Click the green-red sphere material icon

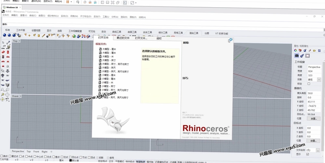pyautogui.click(x=74, y=36)
